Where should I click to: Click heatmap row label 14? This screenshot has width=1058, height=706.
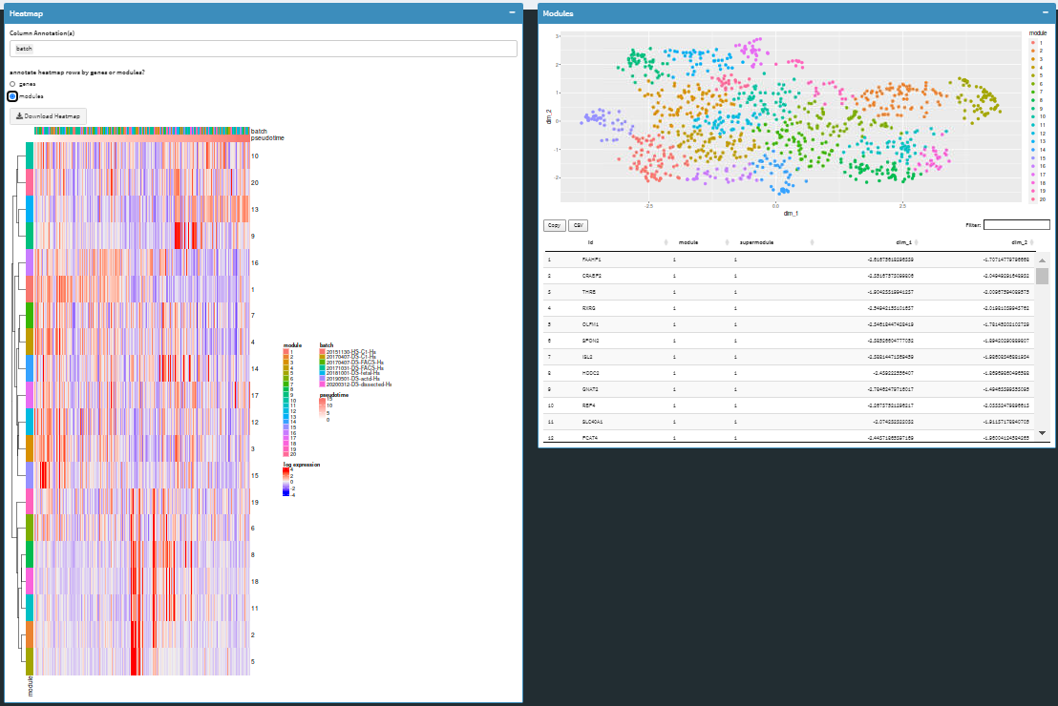pos(254,369)
